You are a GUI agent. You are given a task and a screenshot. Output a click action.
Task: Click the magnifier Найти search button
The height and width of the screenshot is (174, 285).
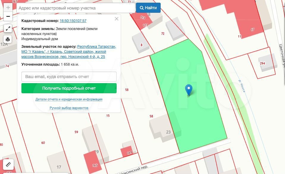148,8
